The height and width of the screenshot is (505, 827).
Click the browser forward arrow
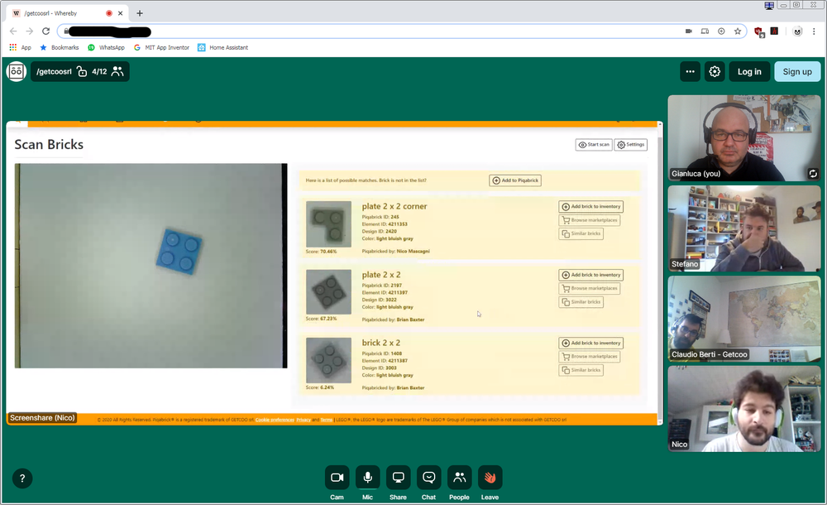tap(30, 31)
